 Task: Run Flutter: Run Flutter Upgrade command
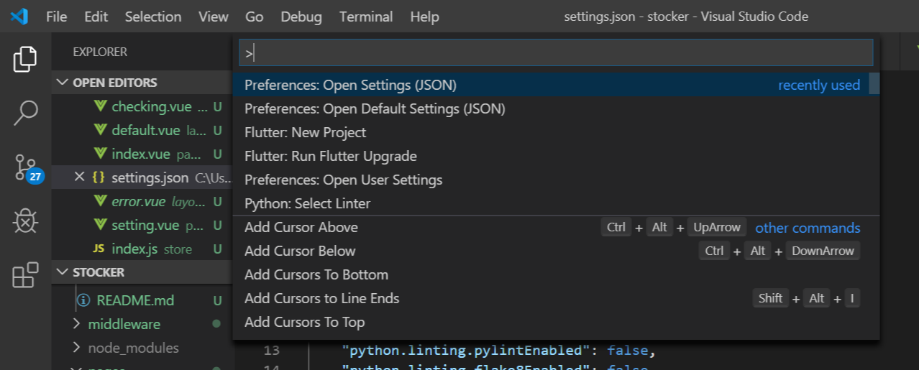click(x=551, y=156)
